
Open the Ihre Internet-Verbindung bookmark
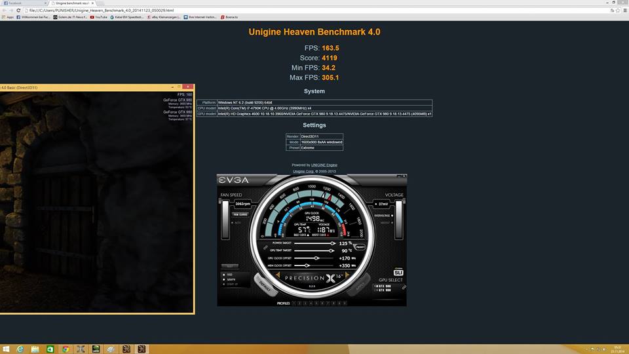click(x=200, y=17)
